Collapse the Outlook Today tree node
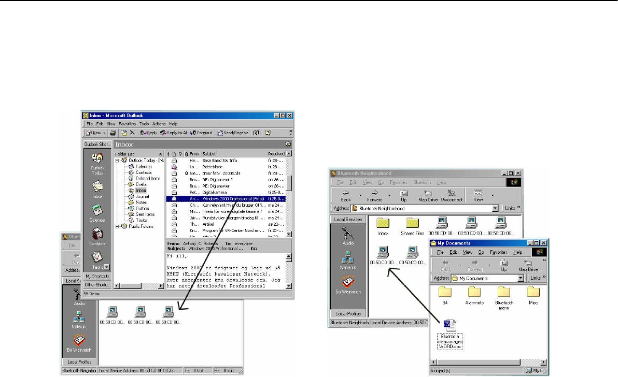This screenshot has height=377, width=618. coord(117,161)
